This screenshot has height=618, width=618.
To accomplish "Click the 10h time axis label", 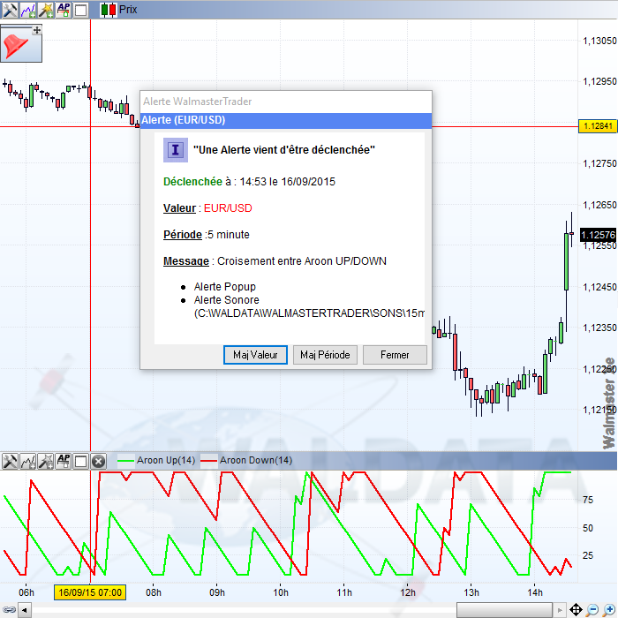I will click(281, 592).
